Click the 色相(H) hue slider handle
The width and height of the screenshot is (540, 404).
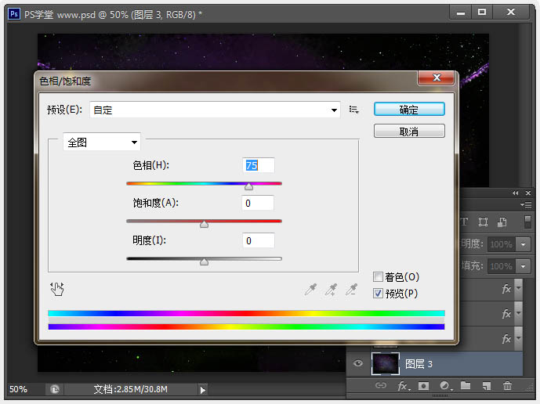[248, 186]
